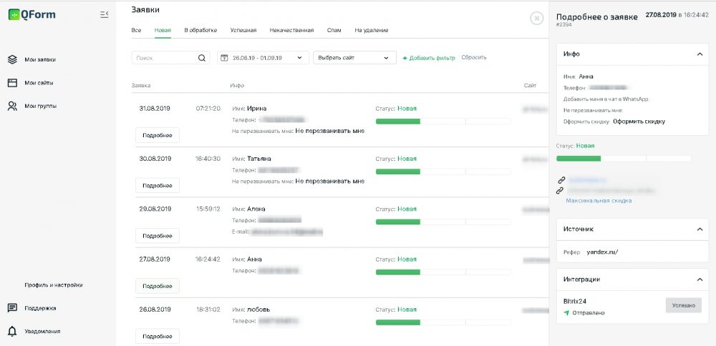Screen dimensions: 716x346
Task: Switch to the Спам tab
Action: pos(334,30)
